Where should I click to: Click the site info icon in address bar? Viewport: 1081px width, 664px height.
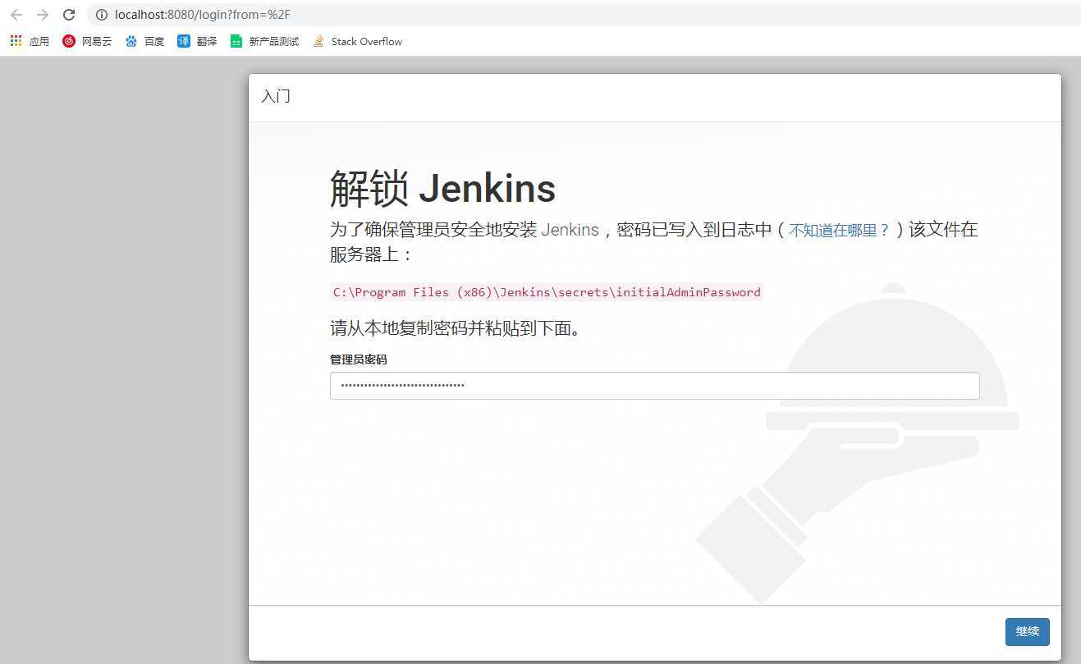coord(102,15)
